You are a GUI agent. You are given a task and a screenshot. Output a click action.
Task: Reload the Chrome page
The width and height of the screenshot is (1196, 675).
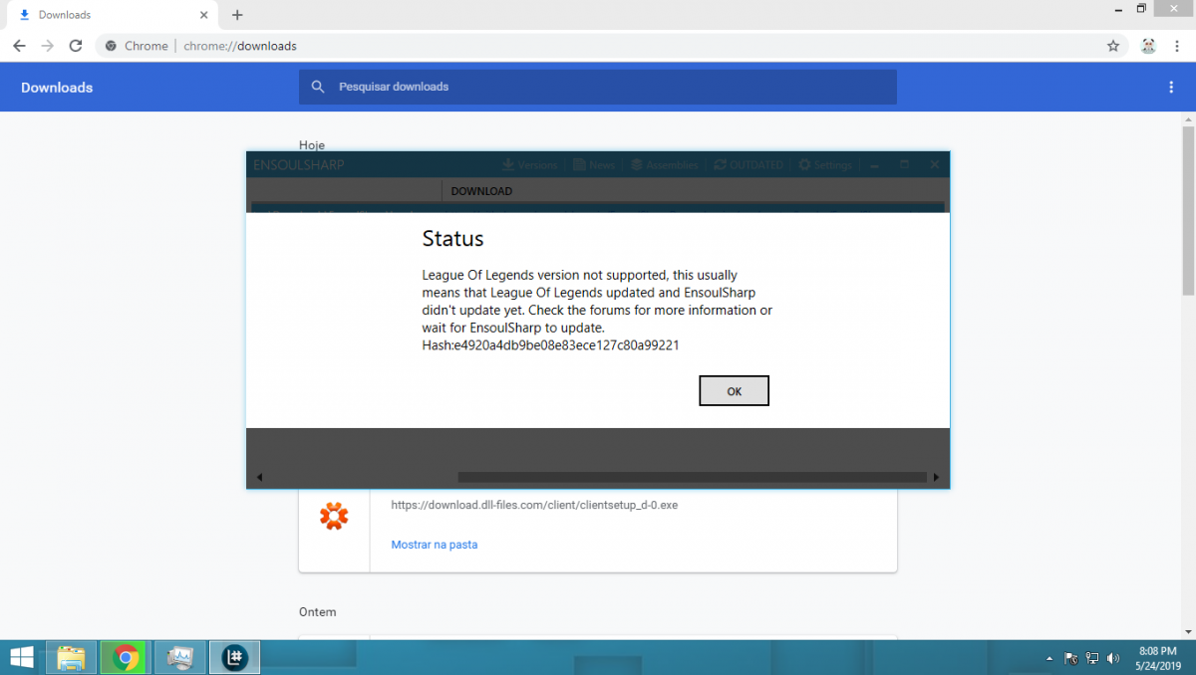76,46
